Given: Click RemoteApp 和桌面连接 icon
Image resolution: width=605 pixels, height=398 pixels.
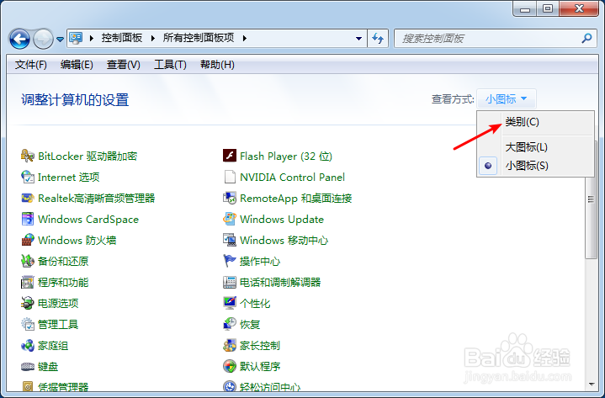Looking at the screenshot, I should pos(230,199).
